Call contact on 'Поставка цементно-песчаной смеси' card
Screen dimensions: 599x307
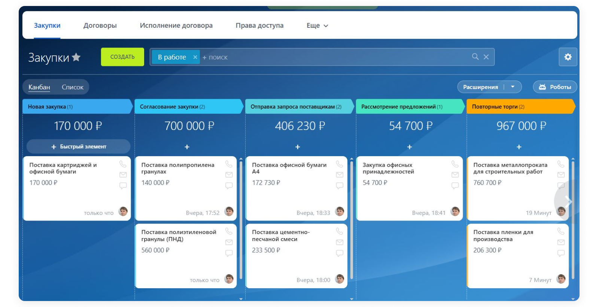coord(340,231)
